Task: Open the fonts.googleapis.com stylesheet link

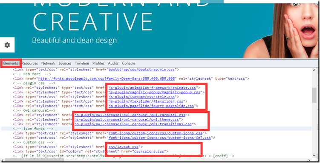Action: pyautogui.click(x=107, y=79)
